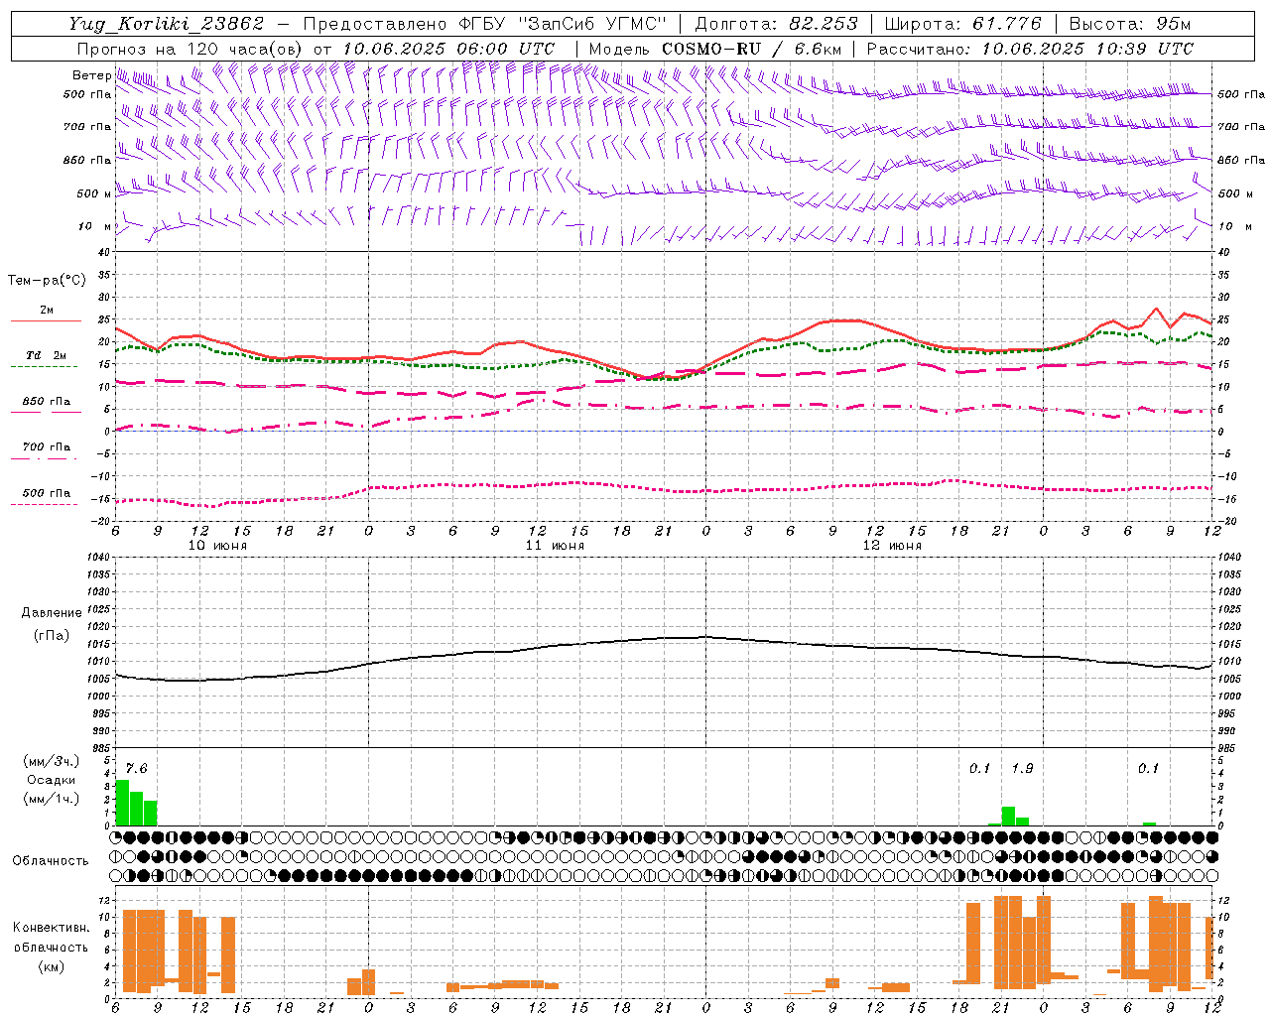The height and width of the screenshot is (1016, 1270).
Task: Click the Рассчитано: 10.06.2025 10:39 UTC text
Action: click(x=1030, y=49)
